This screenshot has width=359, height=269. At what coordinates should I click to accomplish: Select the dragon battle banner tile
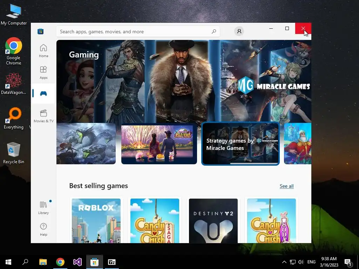pyautogui.click(x=86, y=144)
